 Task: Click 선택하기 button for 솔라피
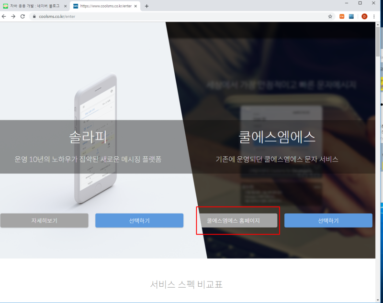tap(139, 221)
